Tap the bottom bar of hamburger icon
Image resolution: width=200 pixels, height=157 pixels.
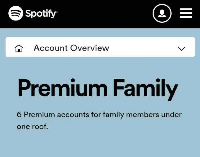[x=186, y=17]
